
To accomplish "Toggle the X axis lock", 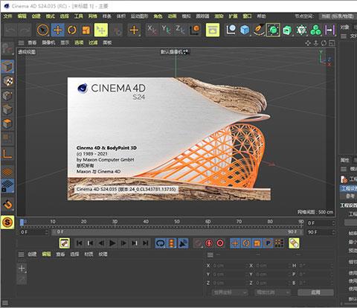I will pyautogui.click(x=152, y=30).
